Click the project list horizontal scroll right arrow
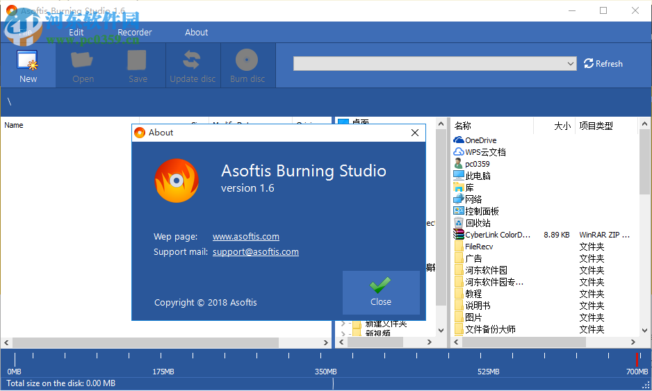Image resolution: width=652 pixels, height=391 pixels. (x=326, y=342)
